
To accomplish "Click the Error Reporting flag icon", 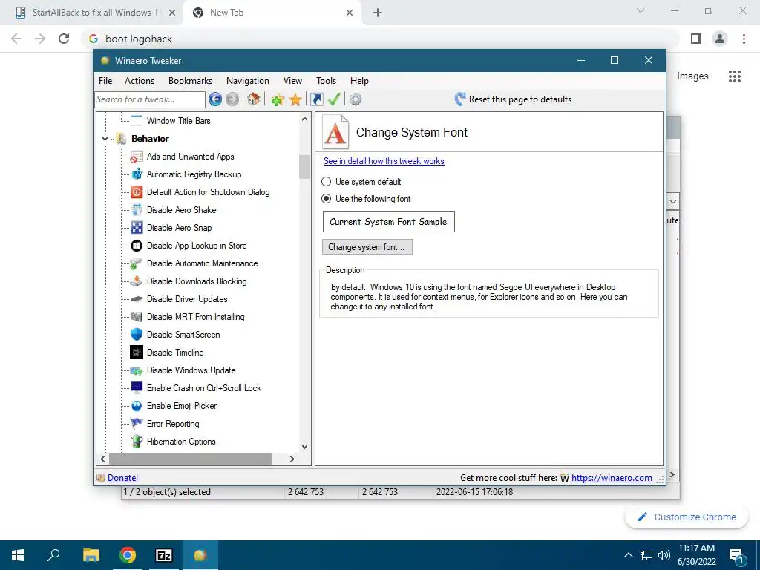I will (137, 424).
